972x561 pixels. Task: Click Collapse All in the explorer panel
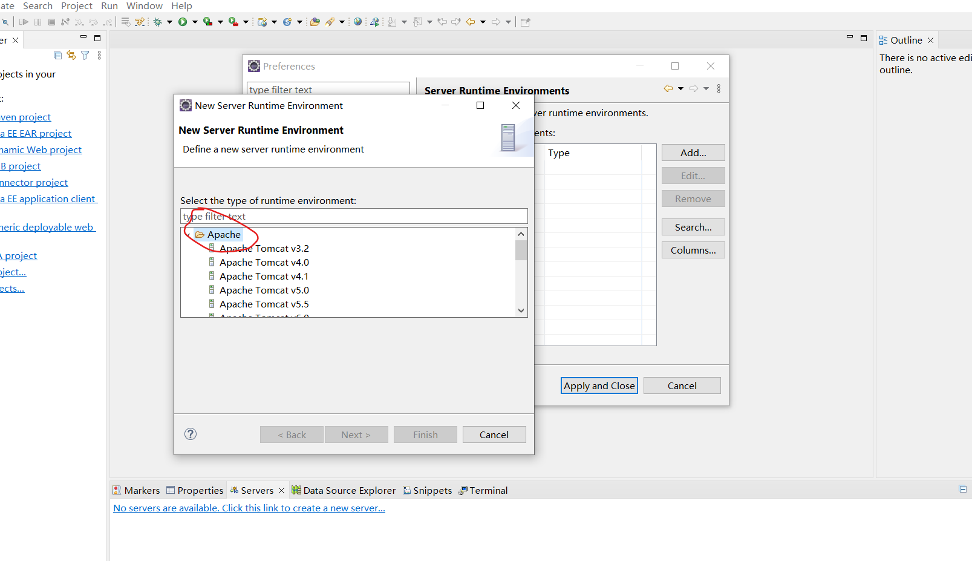pyautogui.click(x=58, y=55)
